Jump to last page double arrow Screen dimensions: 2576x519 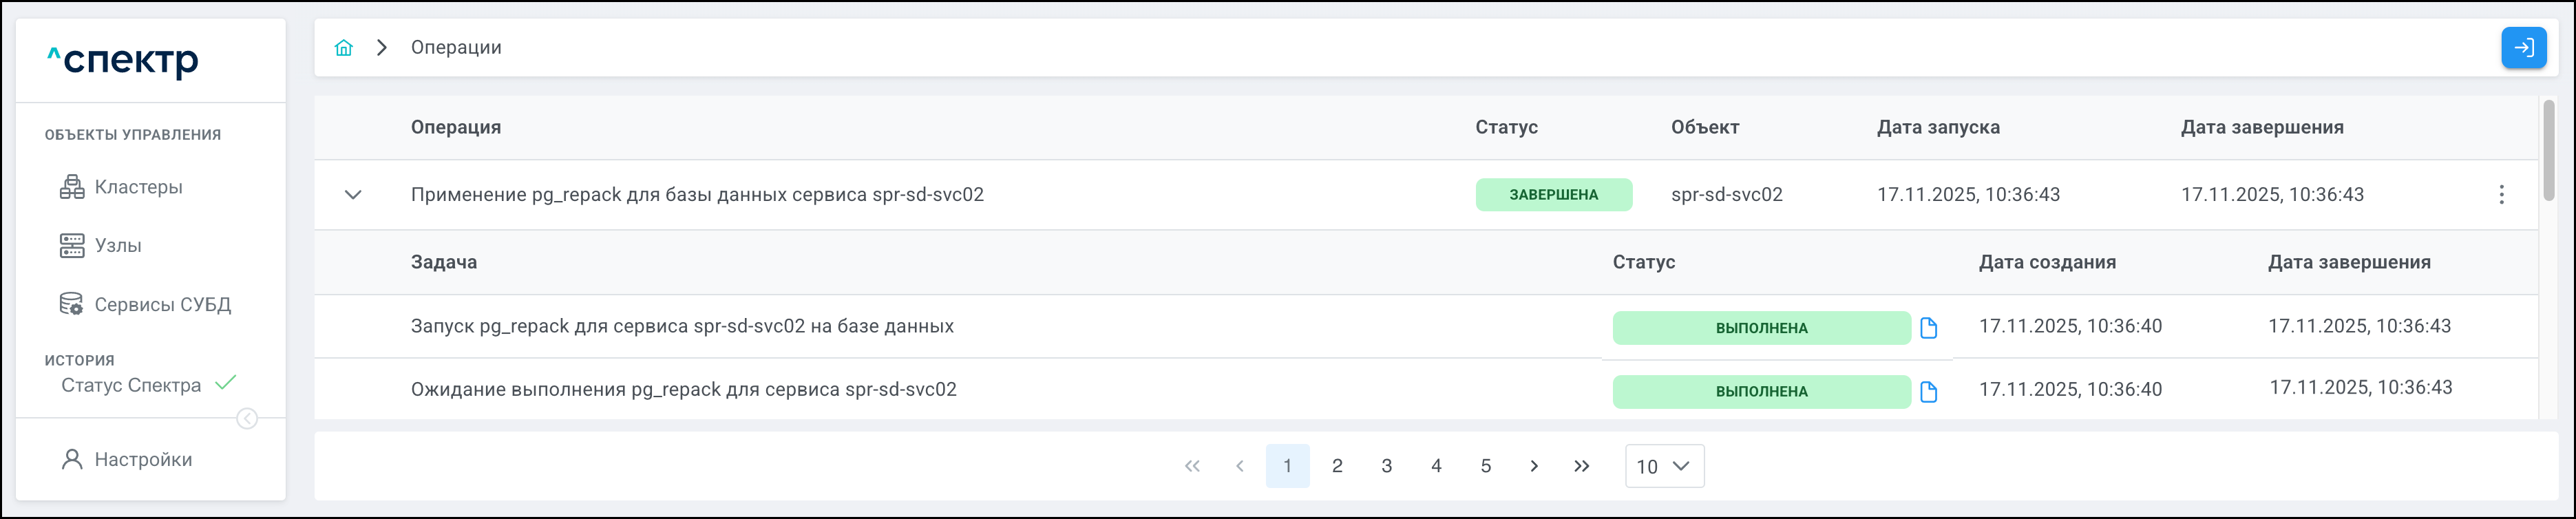tap(1581, 466)
